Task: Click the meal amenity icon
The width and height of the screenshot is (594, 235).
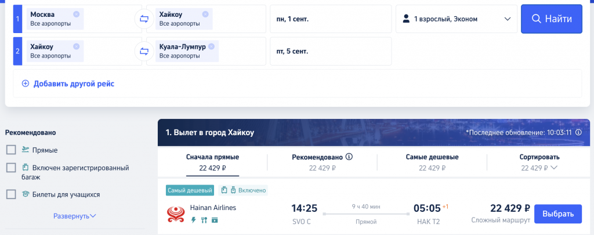Action: pos(204,220)
